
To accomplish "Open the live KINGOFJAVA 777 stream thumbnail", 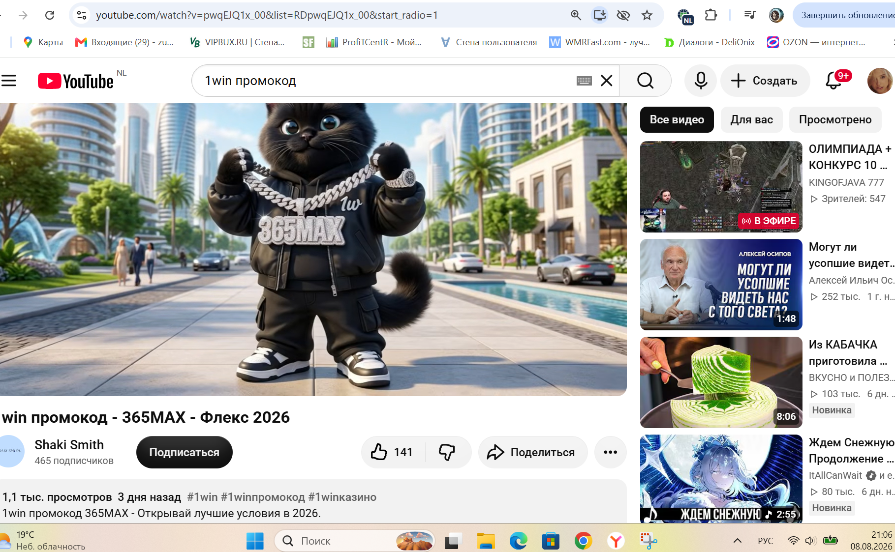I will click(721, 187).
